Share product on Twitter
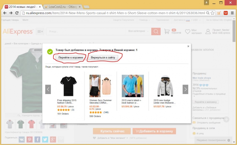The width and height of the screenshot is (237, 145). pos(45,139)
